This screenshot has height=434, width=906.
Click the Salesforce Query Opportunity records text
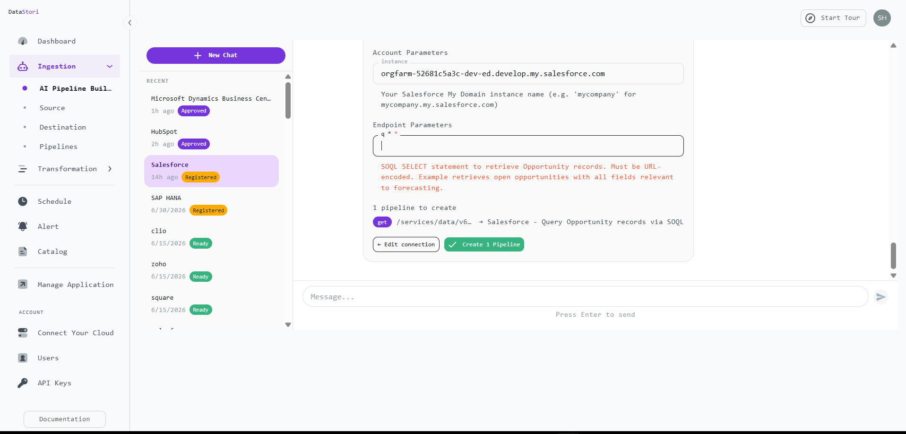585,222
